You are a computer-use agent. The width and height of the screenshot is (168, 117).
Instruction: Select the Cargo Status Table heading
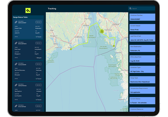point(20,17)
